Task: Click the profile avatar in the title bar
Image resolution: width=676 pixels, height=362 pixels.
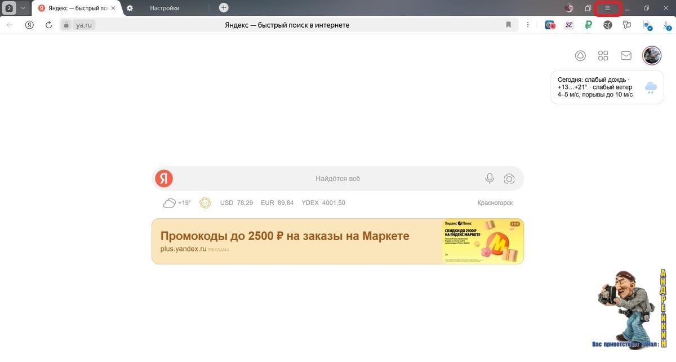Action: pyautogui.click(x=570, y=8)
